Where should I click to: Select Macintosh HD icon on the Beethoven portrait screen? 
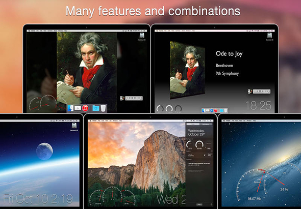(x=142, y=37)
